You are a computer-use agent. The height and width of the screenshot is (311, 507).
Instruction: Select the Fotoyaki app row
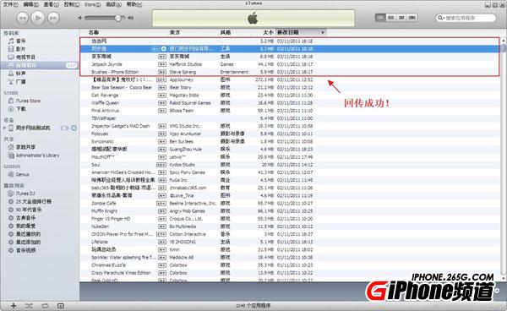click(x=290, y=134)
